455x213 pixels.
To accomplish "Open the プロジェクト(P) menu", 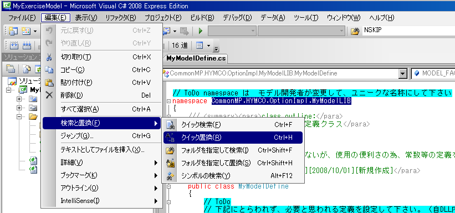I will click(163, 18).
